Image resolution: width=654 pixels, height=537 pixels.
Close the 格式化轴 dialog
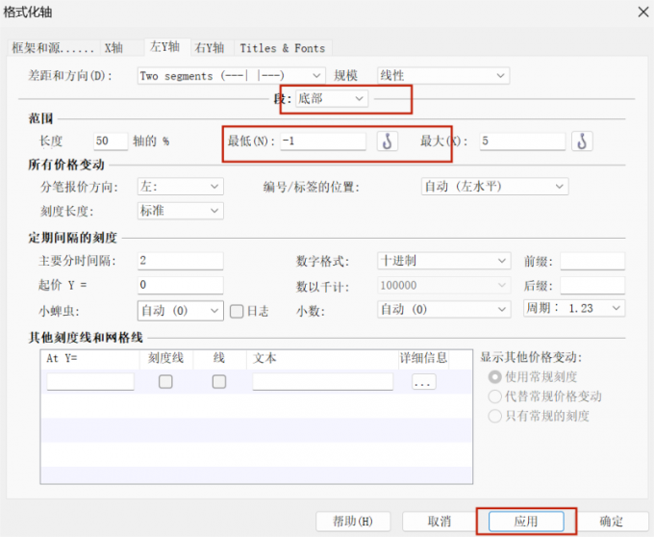(x=643, y=13)
